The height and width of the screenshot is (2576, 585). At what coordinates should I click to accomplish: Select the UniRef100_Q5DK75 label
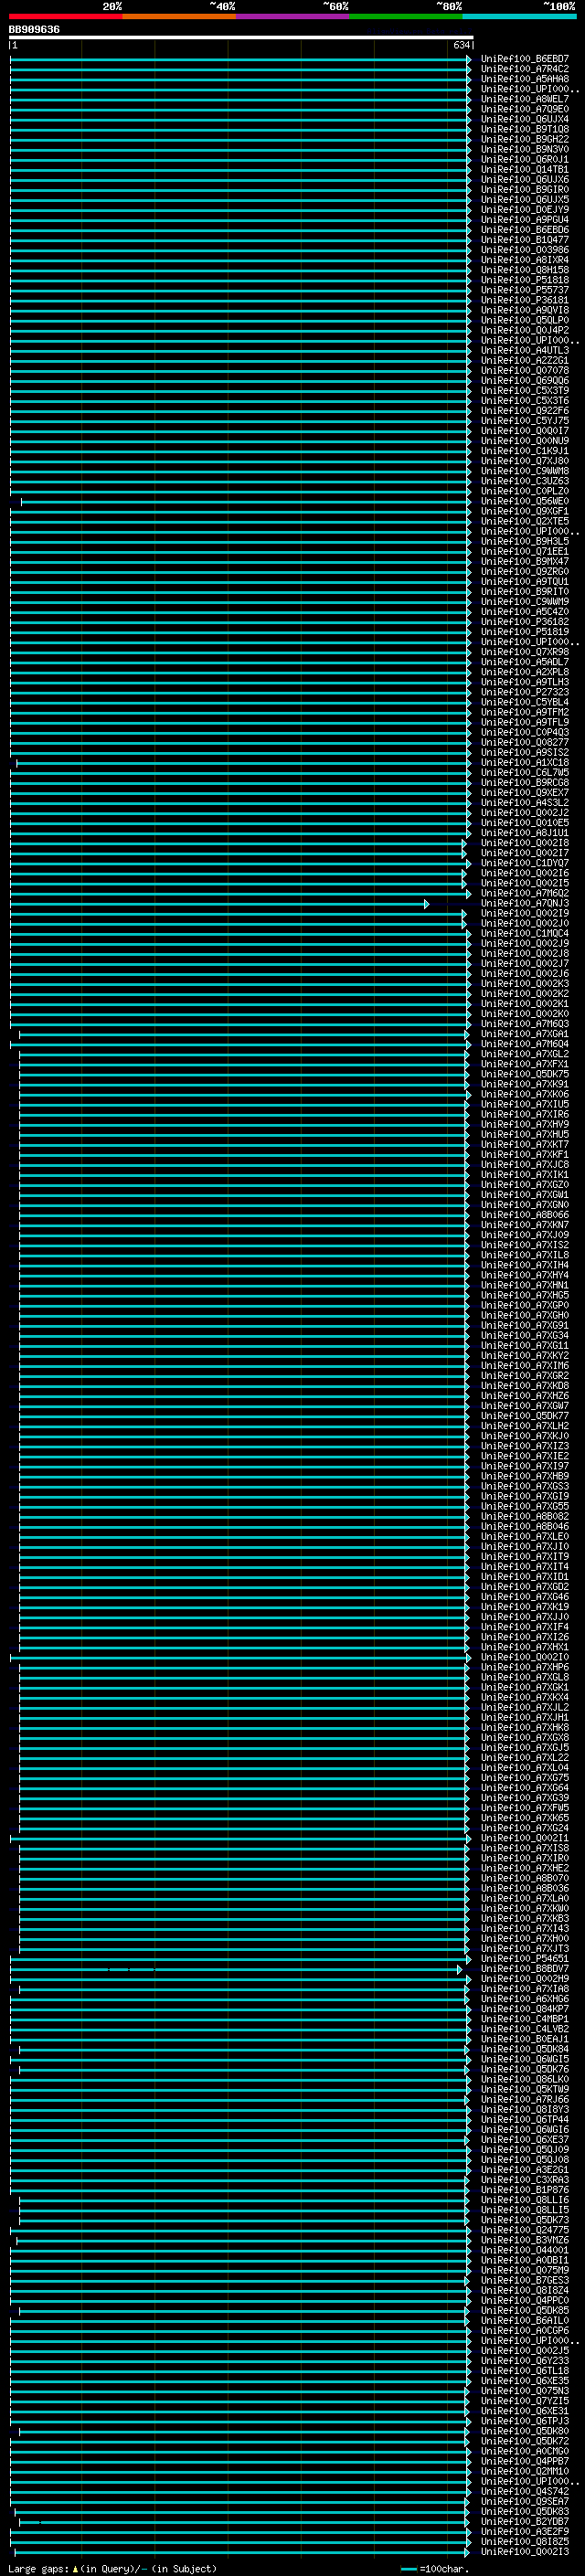pos(524,1074)
